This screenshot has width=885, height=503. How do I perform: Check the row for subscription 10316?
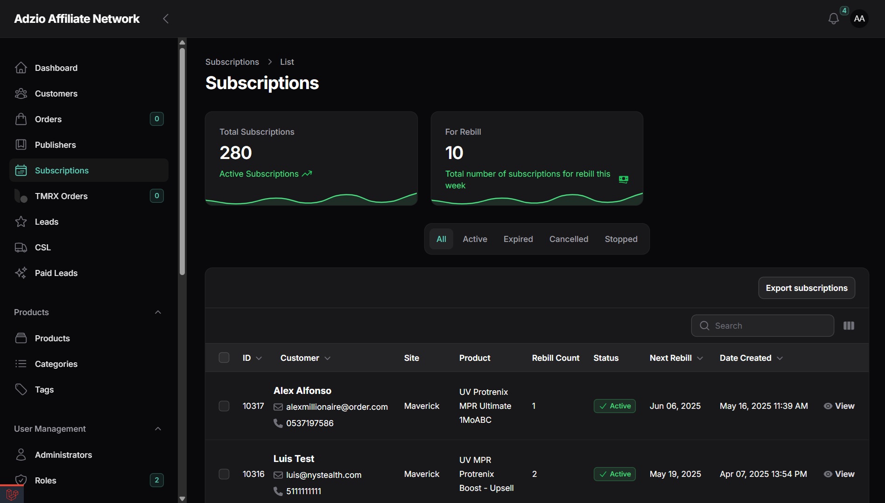(224, 474)
